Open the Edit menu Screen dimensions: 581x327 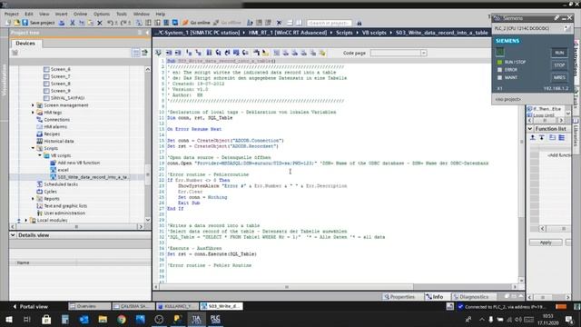tap(29, 15)
